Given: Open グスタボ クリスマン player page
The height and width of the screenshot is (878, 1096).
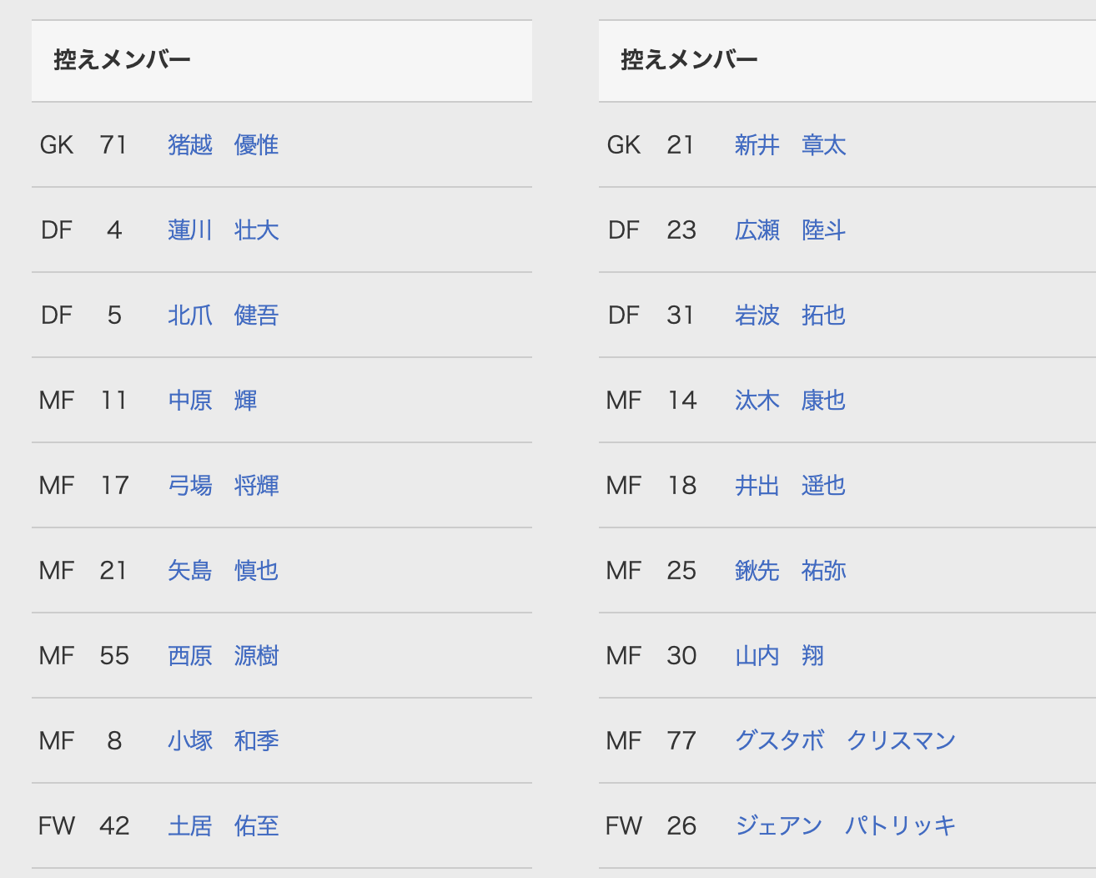Looking at the screenshot, I should (x=845, y=741).
